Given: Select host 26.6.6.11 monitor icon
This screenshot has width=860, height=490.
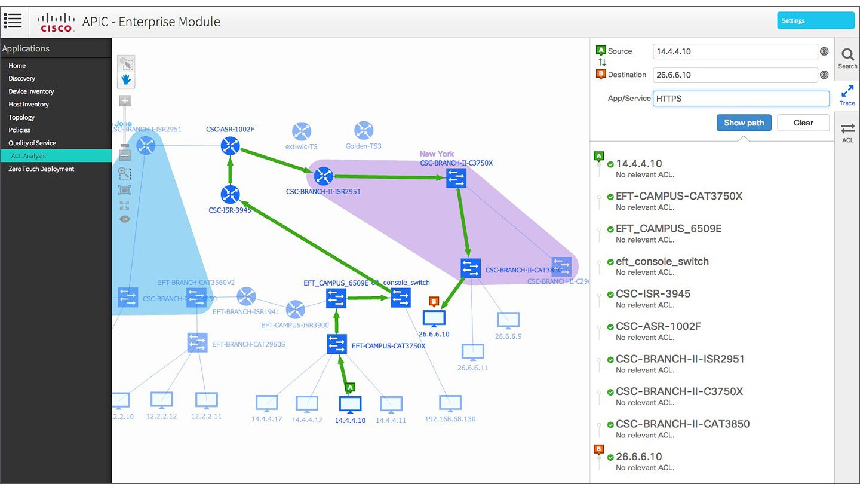Looking at the screenshot, I should (472, 353).
